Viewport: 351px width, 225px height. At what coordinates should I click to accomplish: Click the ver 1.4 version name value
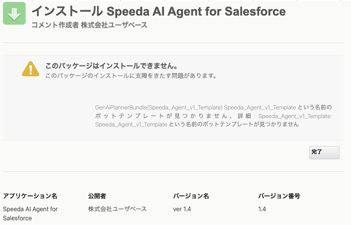point(182,209)
